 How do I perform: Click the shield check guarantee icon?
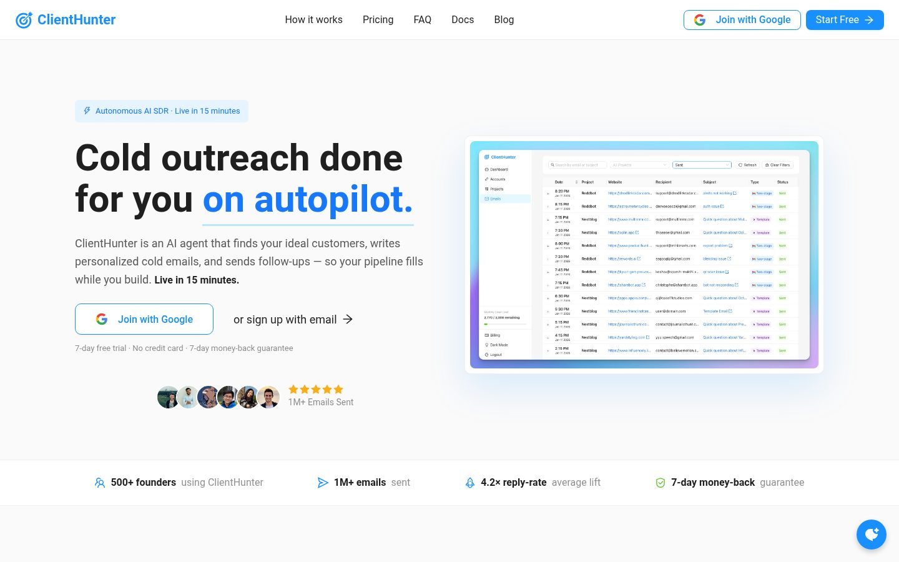tap(661, 483)
